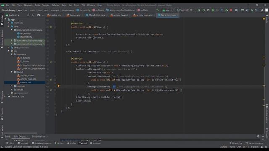Open the Project tool window side tab
This screenshot has height=151, width=269.
point(2,20)
